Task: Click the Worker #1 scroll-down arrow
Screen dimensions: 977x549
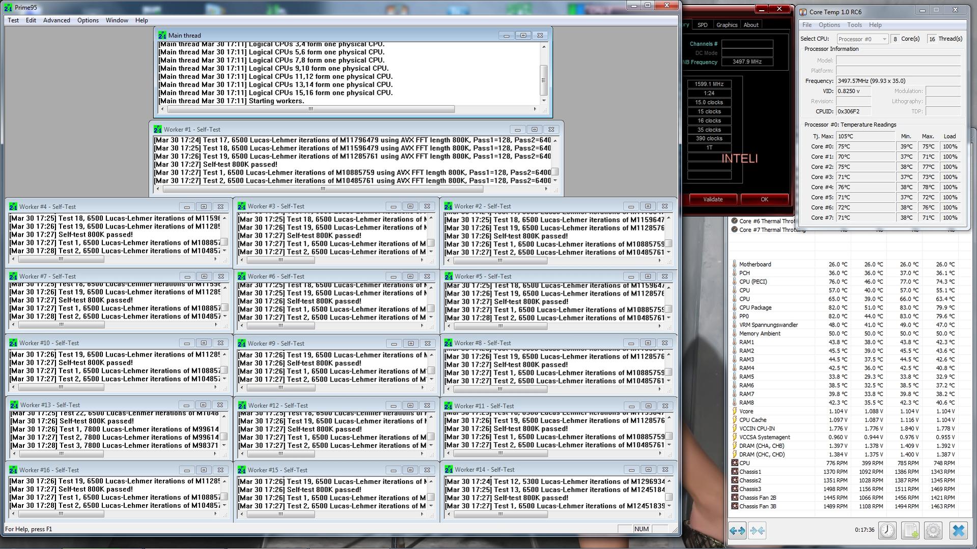Action: (555, 181)
